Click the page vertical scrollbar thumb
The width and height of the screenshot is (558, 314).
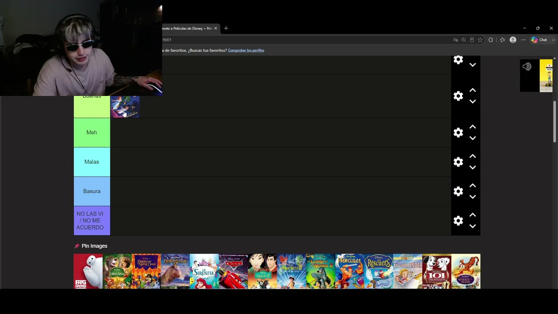click(555, 121)
